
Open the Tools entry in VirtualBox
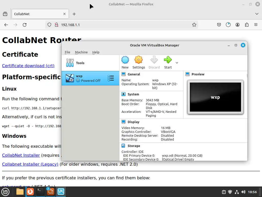tap(90, 63)
